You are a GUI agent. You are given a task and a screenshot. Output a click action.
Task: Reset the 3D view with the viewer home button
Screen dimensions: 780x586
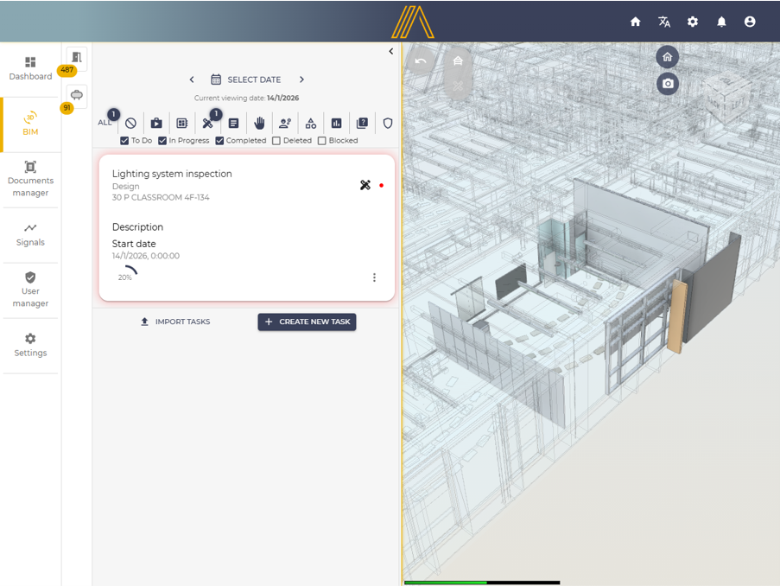[x=667, y=57]
